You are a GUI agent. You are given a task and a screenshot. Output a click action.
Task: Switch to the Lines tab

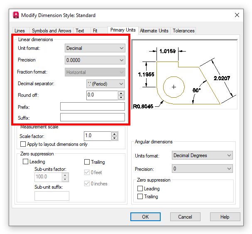coord(20,31)
